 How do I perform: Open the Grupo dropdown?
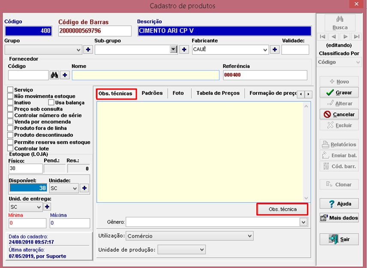click(78, 50)
